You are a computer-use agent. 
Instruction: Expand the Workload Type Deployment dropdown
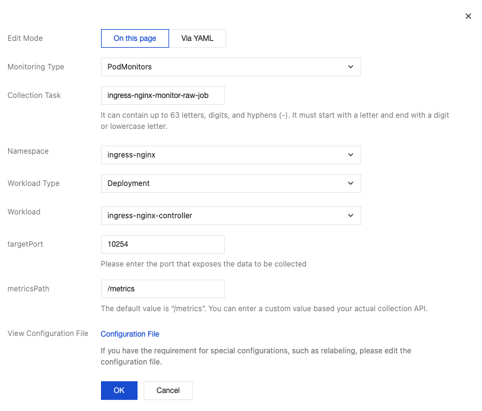click(x=223, y=183)
